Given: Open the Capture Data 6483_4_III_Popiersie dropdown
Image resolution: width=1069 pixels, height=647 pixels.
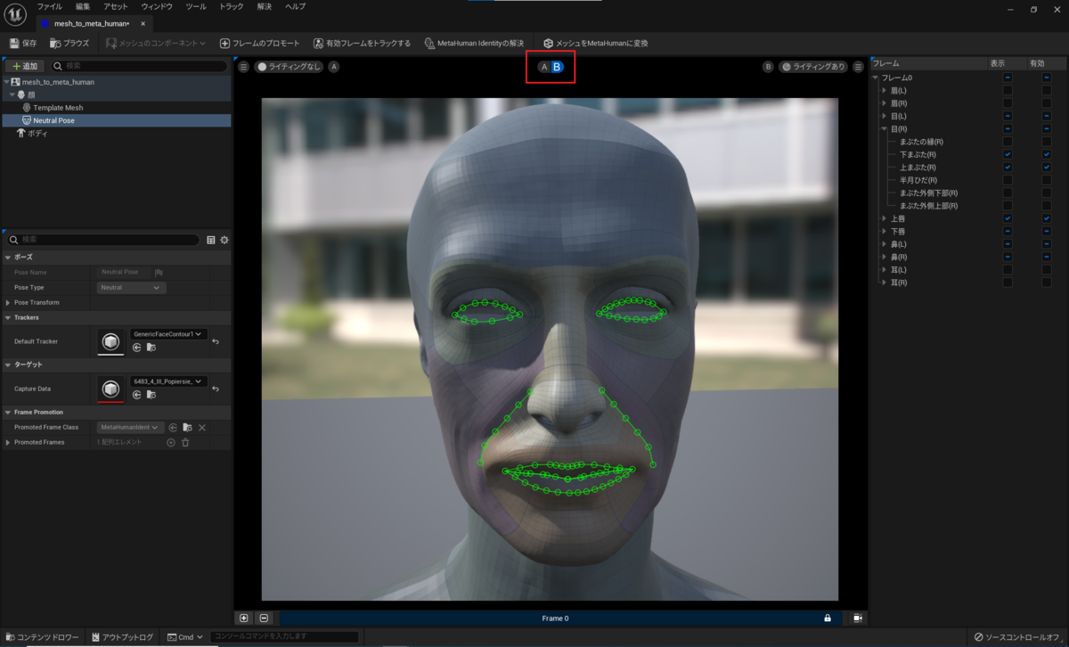Looking at the screenshot, I should pyautogui.click(x=168, y=381).
